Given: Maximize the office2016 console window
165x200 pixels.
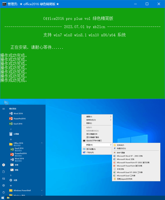Looking at the screenshot, I should (x=147, y=4).
